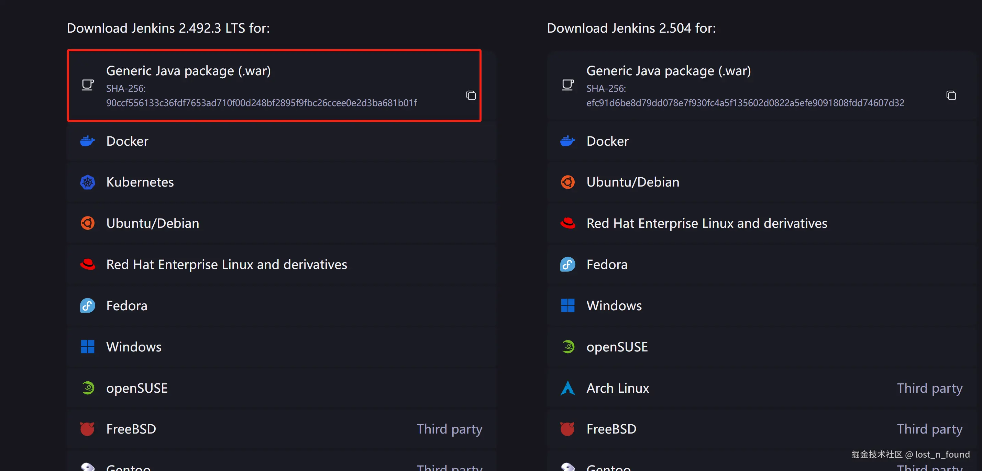Open openSUSE weekly download option
The width and height of the screenshot is (982, 471).
(617, 347)
